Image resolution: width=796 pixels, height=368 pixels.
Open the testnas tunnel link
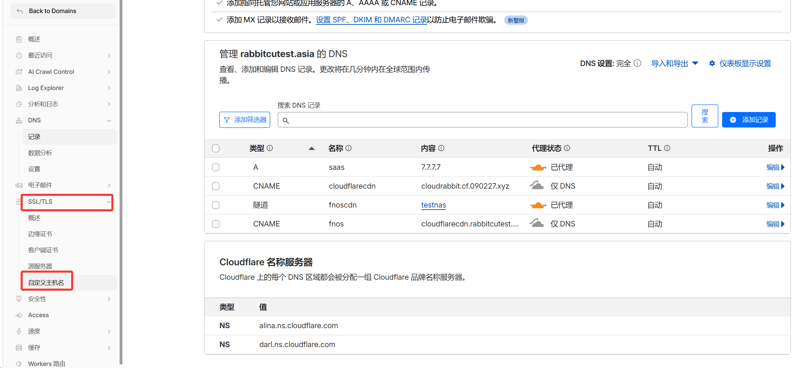pos(433,205)
